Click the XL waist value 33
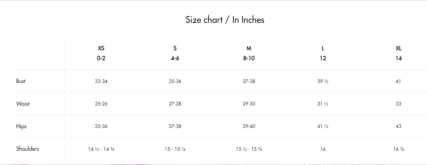427x165 pixels. 399,104
